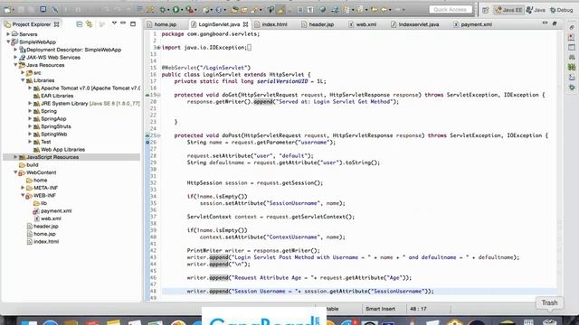Click the yellow Last Edit Location arrow

[x=374, y=10]
